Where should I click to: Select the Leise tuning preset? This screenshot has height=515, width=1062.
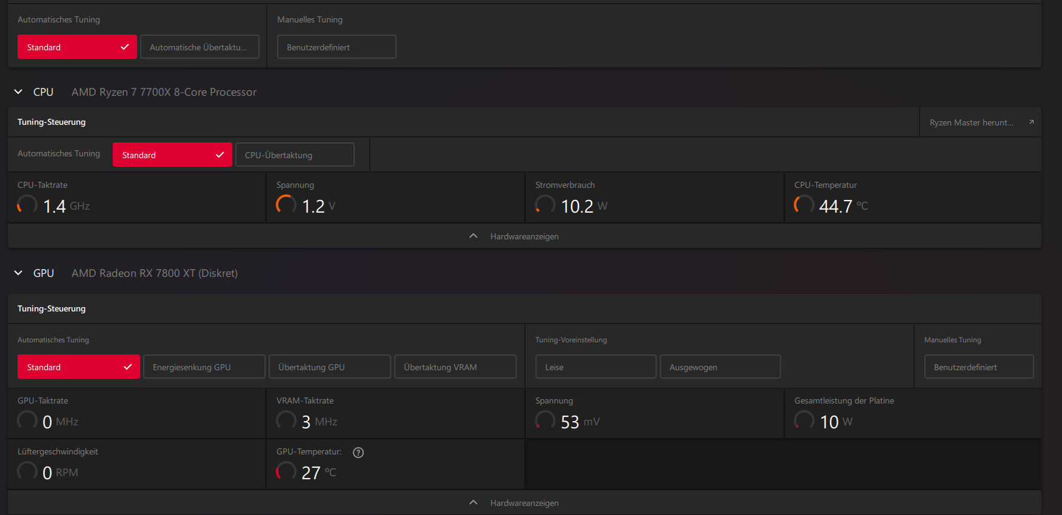point(596,367)
